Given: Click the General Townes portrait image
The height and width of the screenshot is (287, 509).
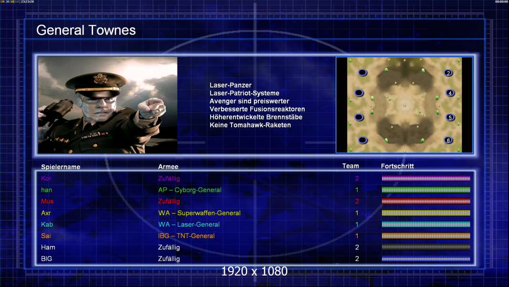Looking at the screenshot, I should click(108, 105).
